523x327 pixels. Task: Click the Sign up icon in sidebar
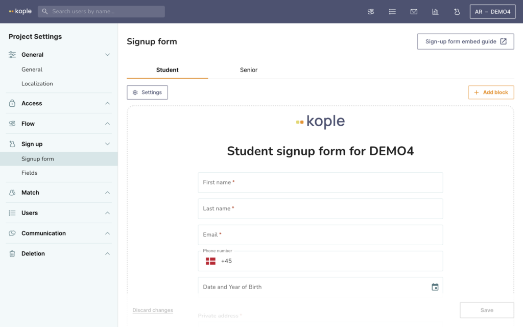12,144
